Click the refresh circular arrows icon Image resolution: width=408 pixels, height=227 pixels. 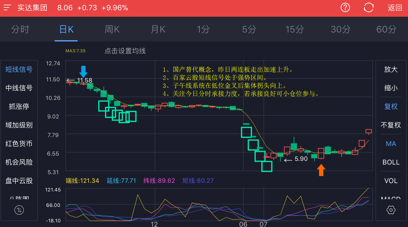tap(369, 7)
